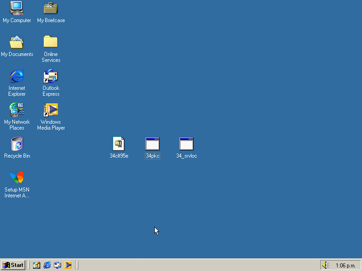Image resolution: width=362 pixels, height=271 pixels.
Task: Open the Start menu
Action: (13, 265)
